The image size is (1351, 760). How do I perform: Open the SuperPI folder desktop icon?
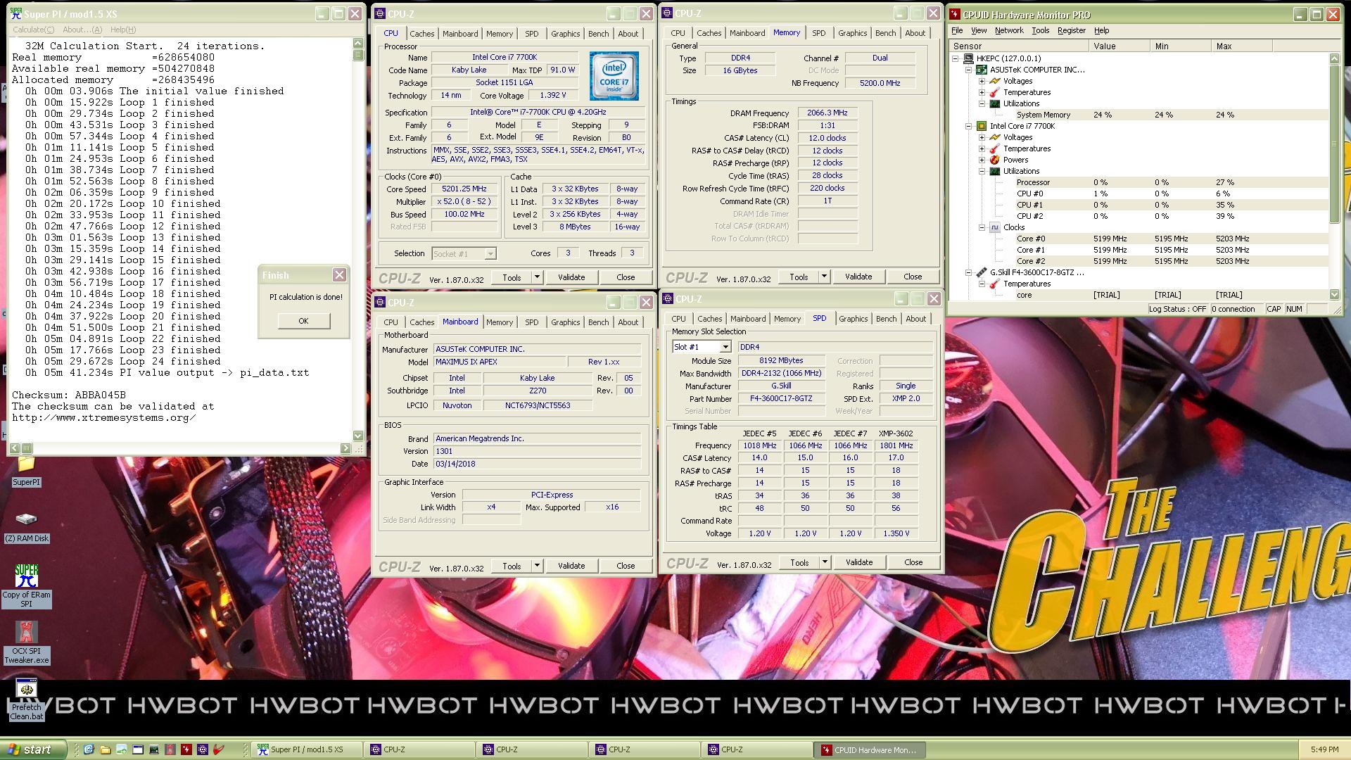[x=26, y=470]
